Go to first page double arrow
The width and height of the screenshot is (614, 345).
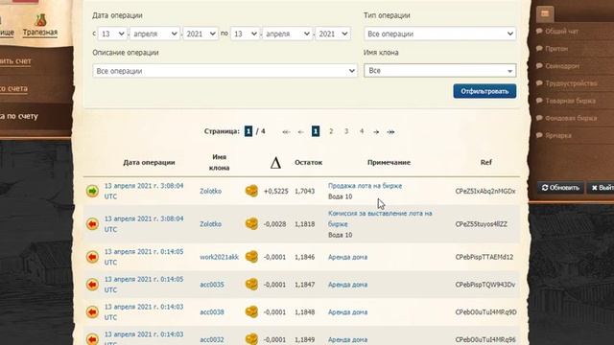click(x=286, y=132)
